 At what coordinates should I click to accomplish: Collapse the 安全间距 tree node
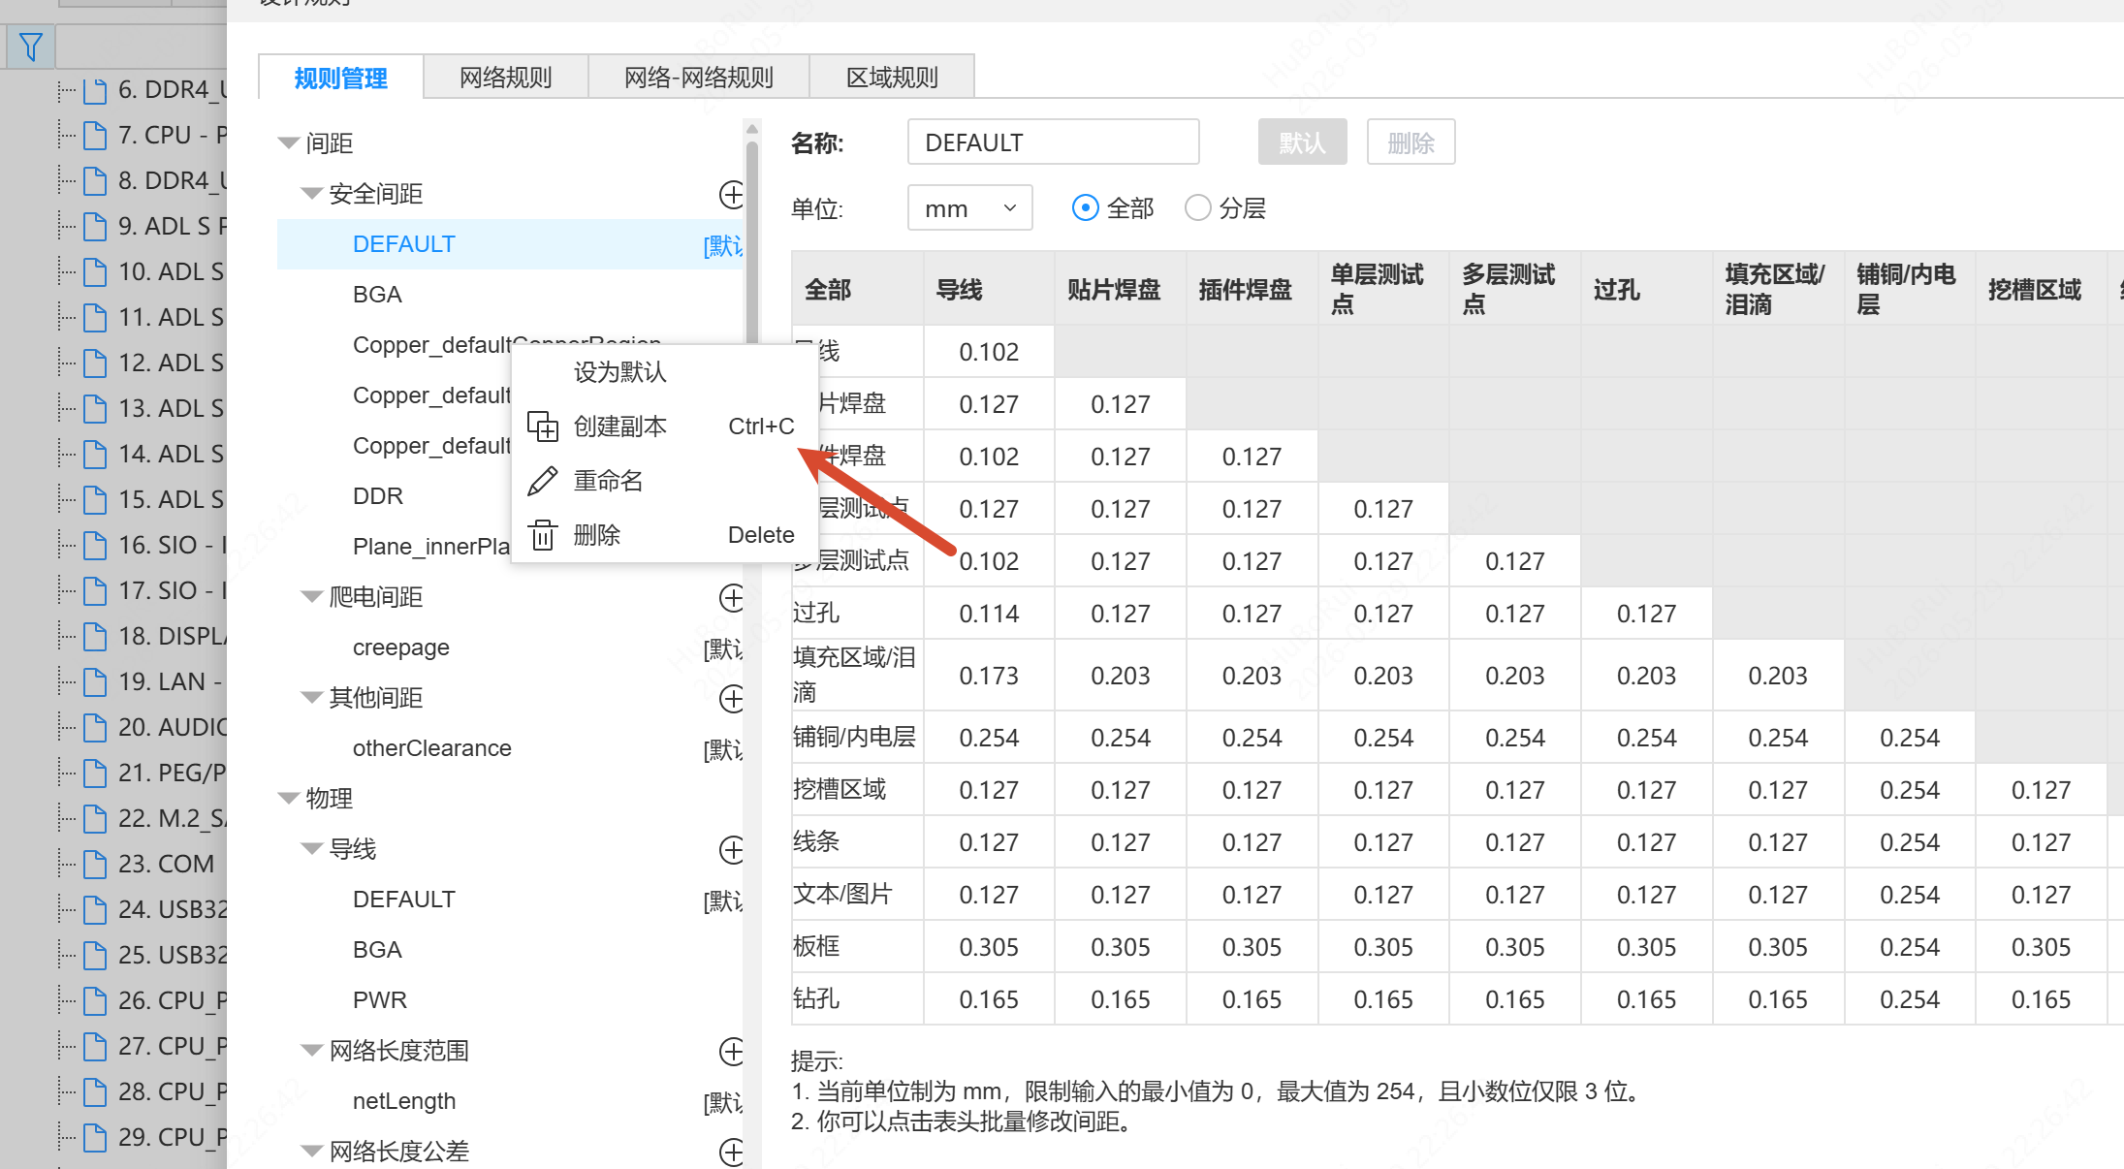[311, 194]
